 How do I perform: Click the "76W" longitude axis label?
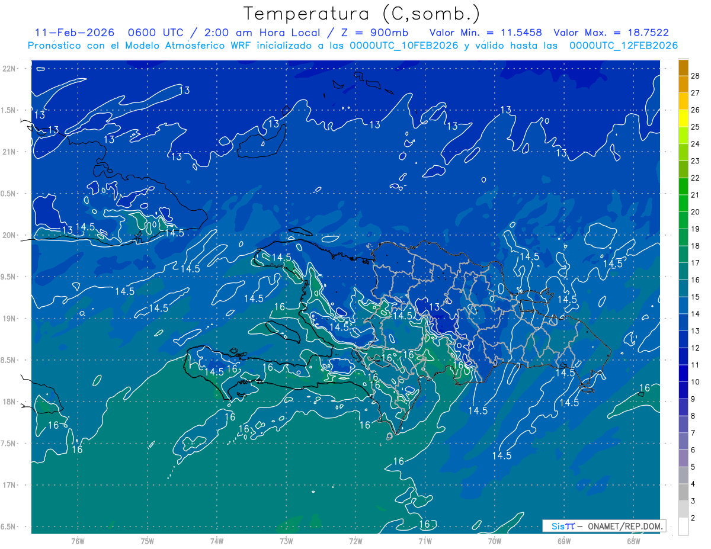(78, 541)
